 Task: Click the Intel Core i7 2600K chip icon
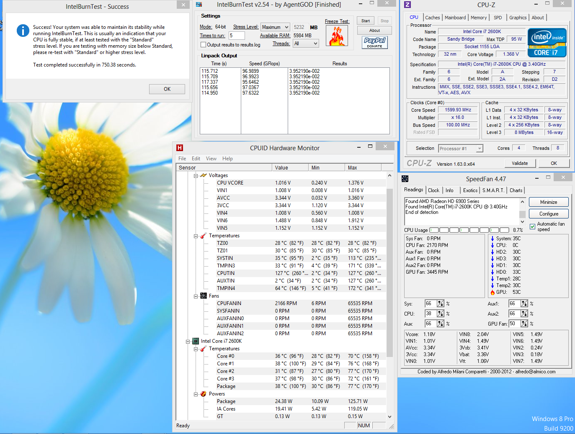pos(195,341)
